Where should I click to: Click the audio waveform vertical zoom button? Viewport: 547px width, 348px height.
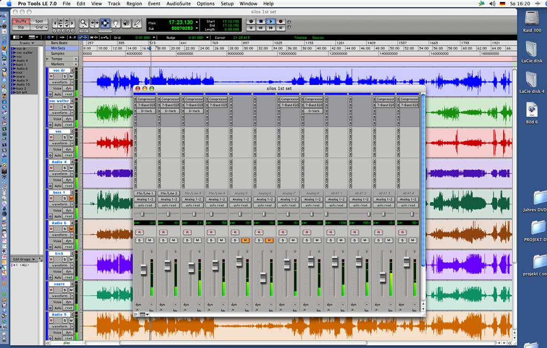(x=60, y=23)
